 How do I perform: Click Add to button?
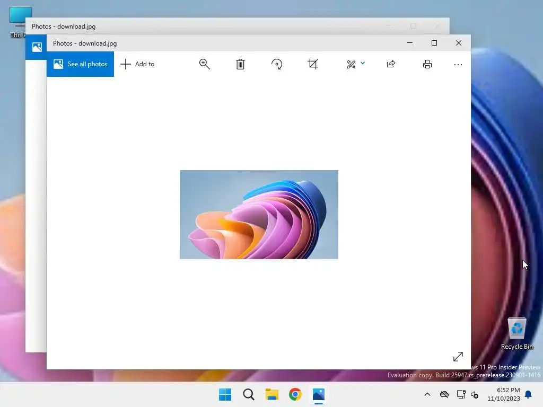137,64
